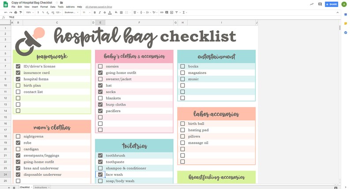This screenshot has height=189, width=350.
Task: Toggle bold formatting
Action: click(95, 12)
